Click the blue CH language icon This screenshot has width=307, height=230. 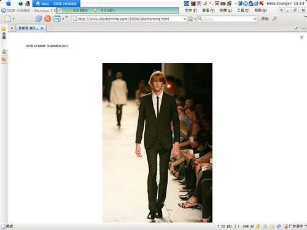[187, 3]
